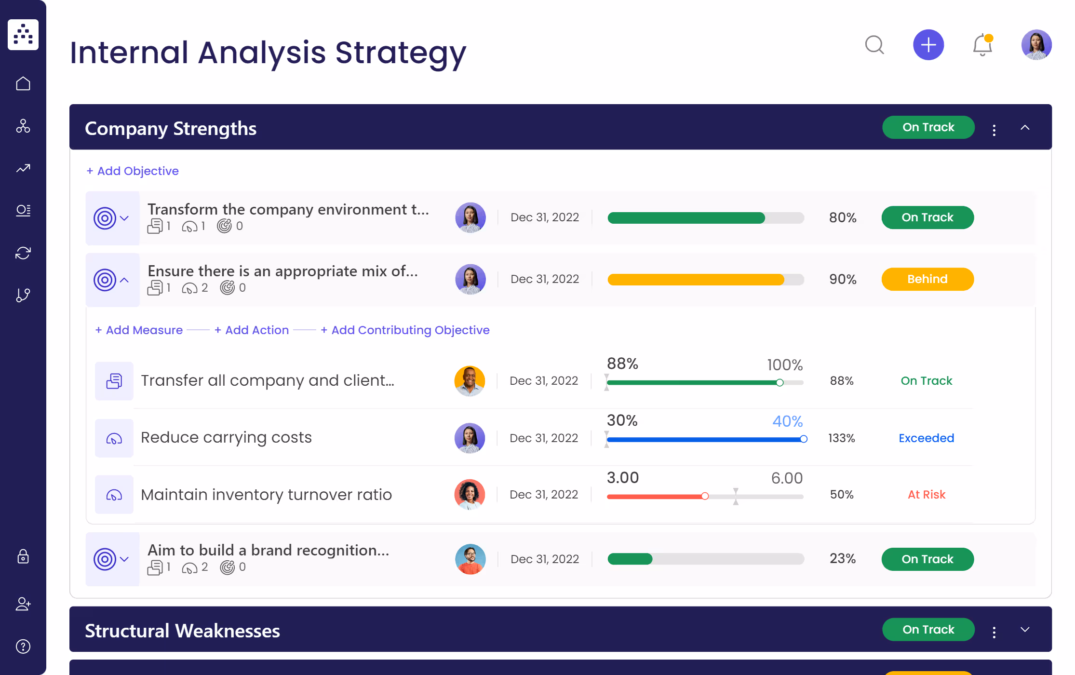Select the growth trends icon in the sidebar
The height and width of the screenshot is (675, 1075).
point(23,168)
